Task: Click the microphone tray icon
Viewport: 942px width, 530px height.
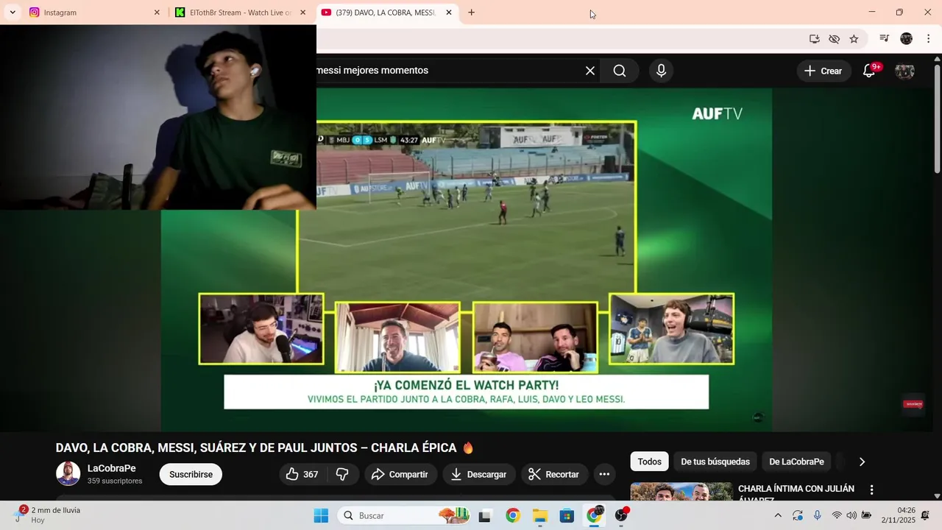Action: click(817, 515)
